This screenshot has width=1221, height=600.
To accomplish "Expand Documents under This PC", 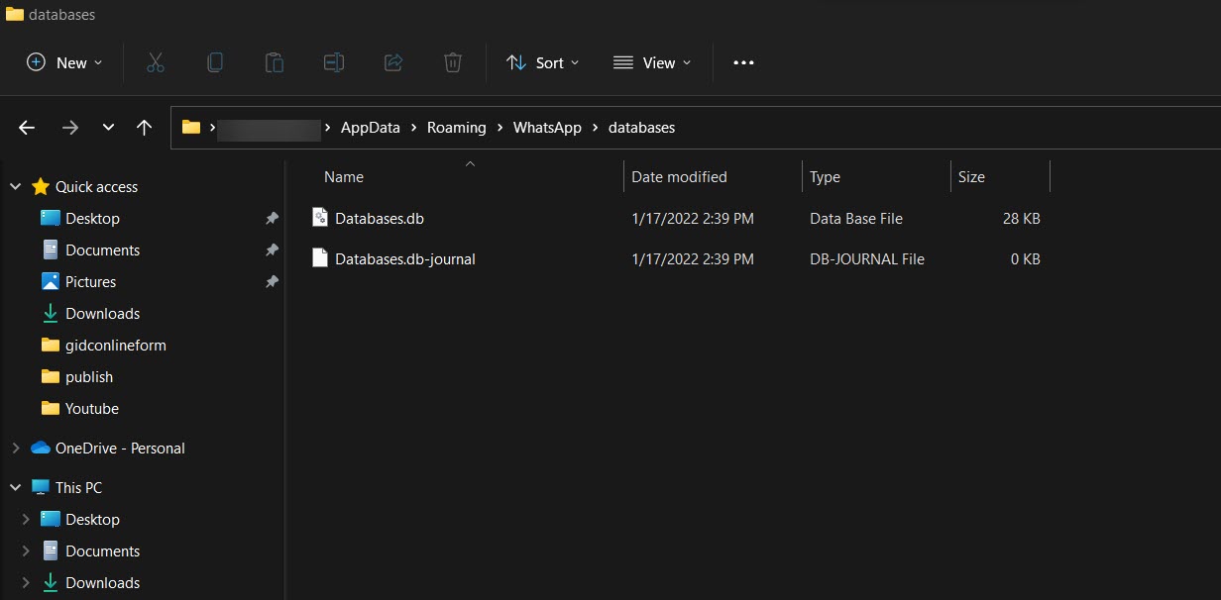I will (x=26, y=550).
